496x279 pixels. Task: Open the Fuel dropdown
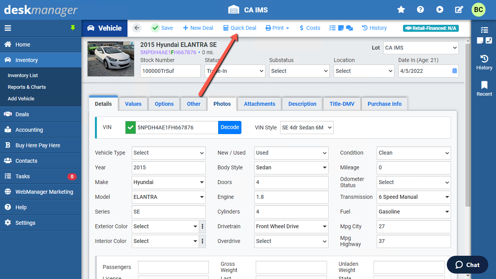(414, 212)
